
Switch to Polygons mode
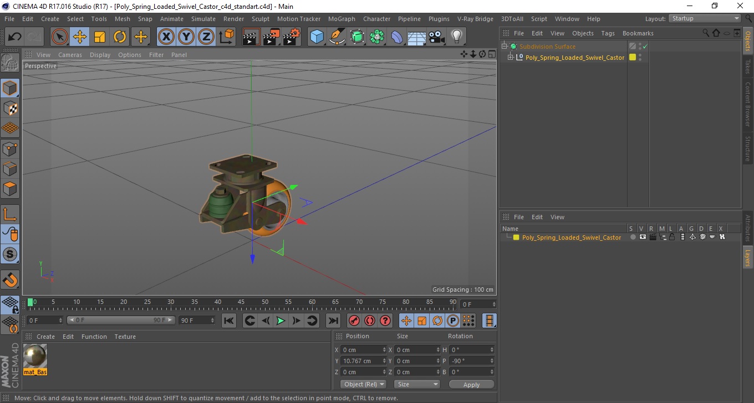click(10, 188)
